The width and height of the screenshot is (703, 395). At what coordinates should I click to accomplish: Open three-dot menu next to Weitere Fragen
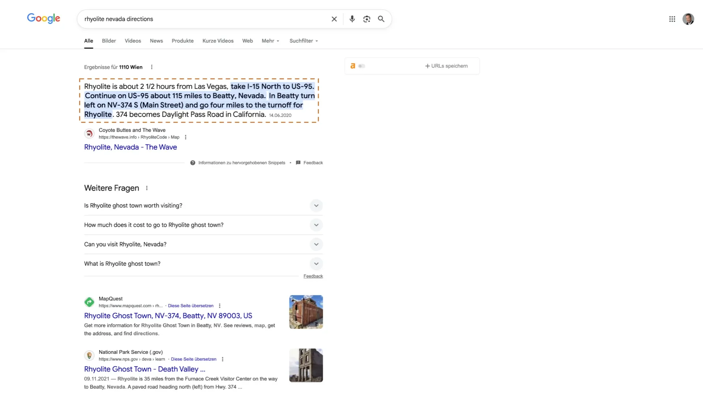147,188
